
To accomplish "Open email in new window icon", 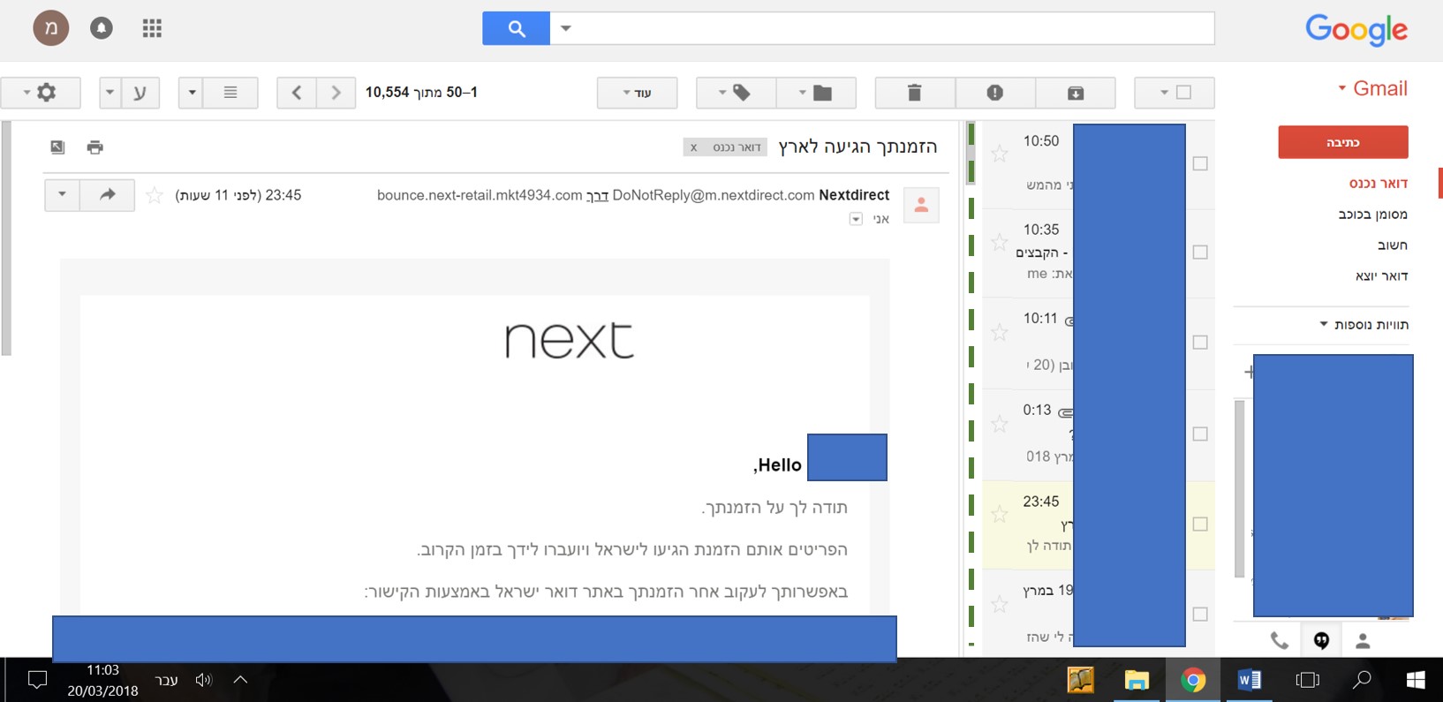I will tap(57, 147).
